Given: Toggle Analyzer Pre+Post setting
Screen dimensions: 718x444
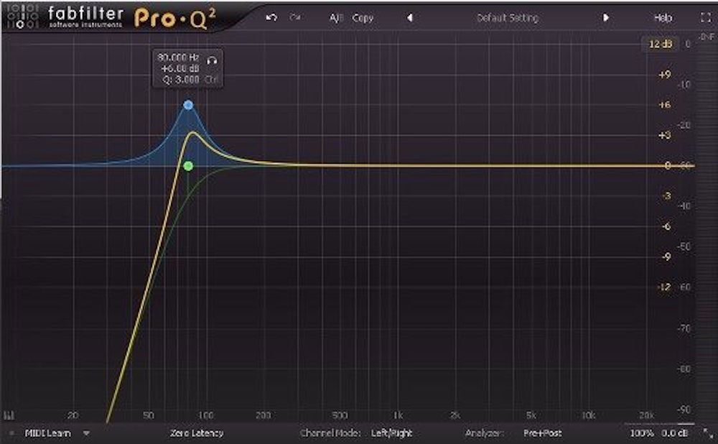Looking at the screenshot, I should [x=542, y=433].
